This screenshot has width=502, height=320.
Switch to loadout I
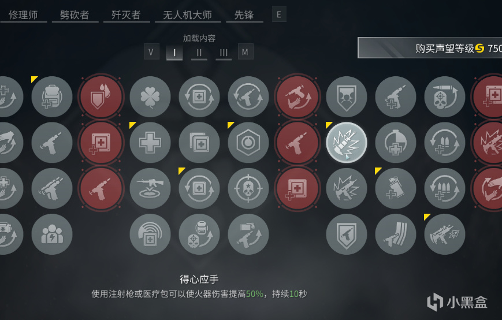[174, 53]
